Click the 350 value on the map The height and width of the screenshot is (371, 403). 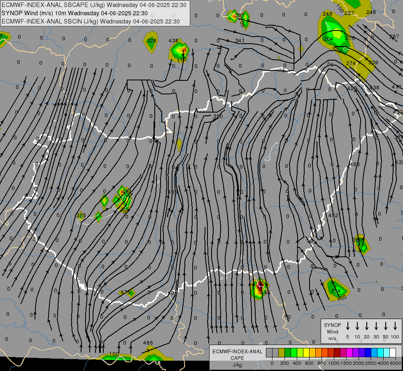click(x=218, y=117)
